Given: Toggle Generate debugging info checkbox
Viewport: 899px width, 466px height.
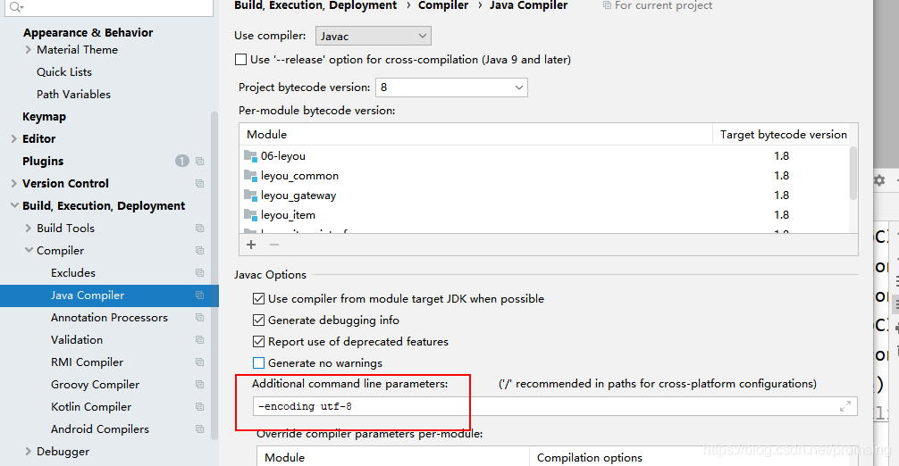Looking at the screenshot, I should [259, 320].
